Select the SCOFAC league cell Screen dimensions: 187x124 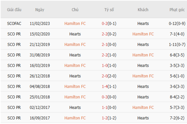[x=14, y=24]
